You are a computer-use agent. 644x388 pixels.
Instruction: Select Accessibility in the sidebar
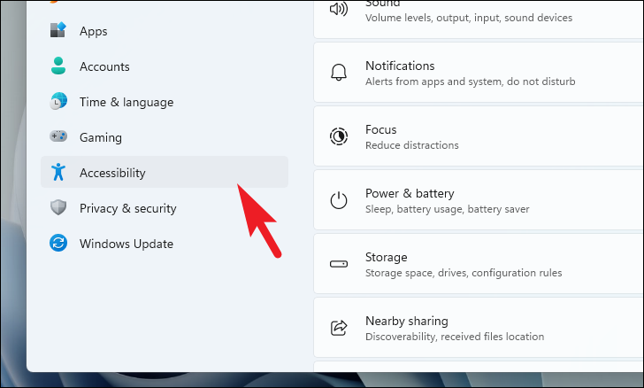tap(165, 172)
